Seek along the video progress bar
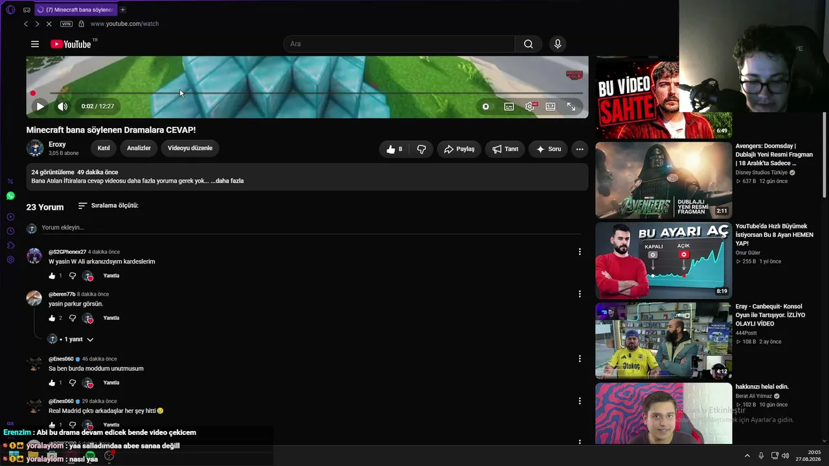829x466 pixels. coord(307,93)
